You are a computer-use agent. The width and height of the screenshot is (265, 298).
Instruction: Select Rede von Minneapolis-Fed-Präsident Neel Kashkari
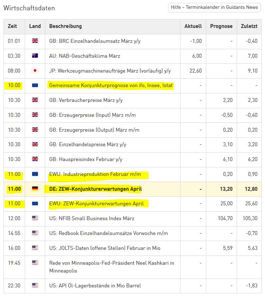point(111,267)
